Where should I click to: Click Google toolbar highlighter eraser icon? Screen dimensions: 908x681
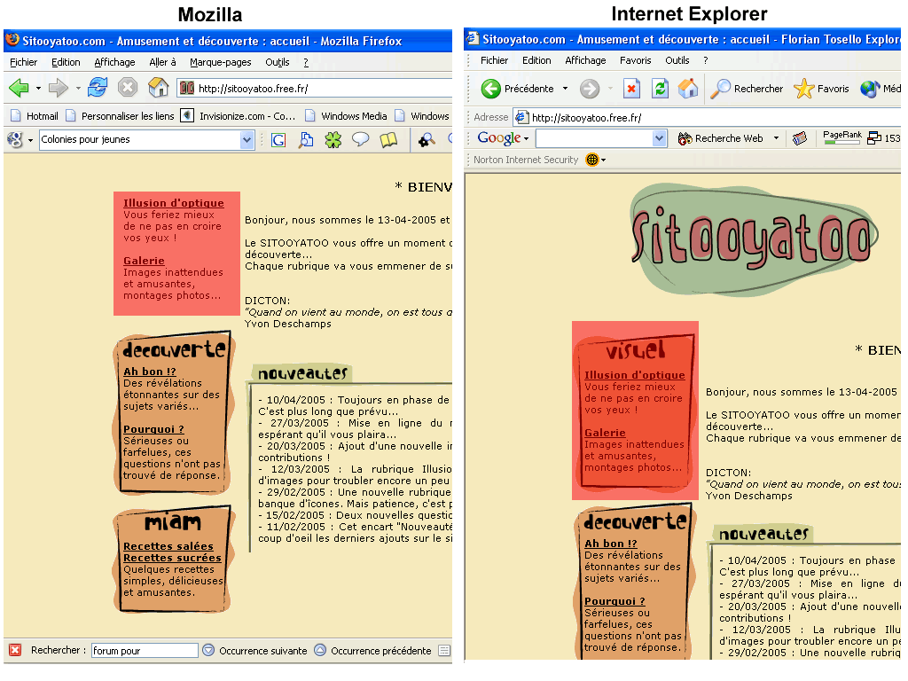coord(800,138)
